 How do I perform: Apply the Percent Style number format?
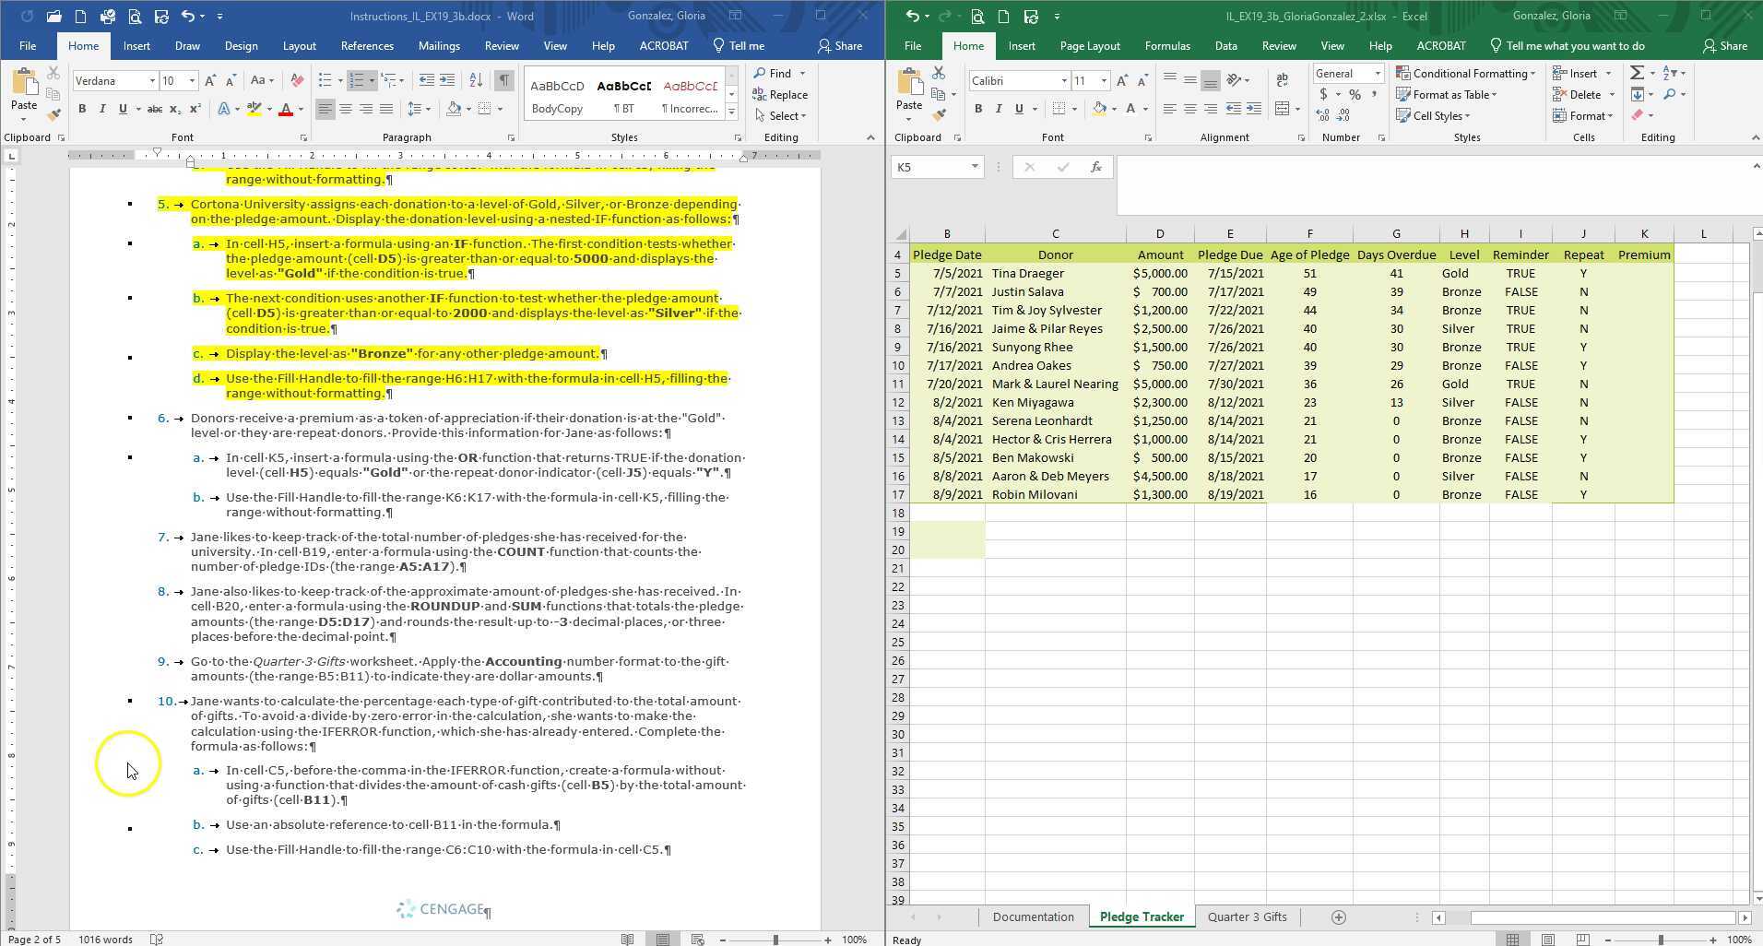coord(1355,94)
